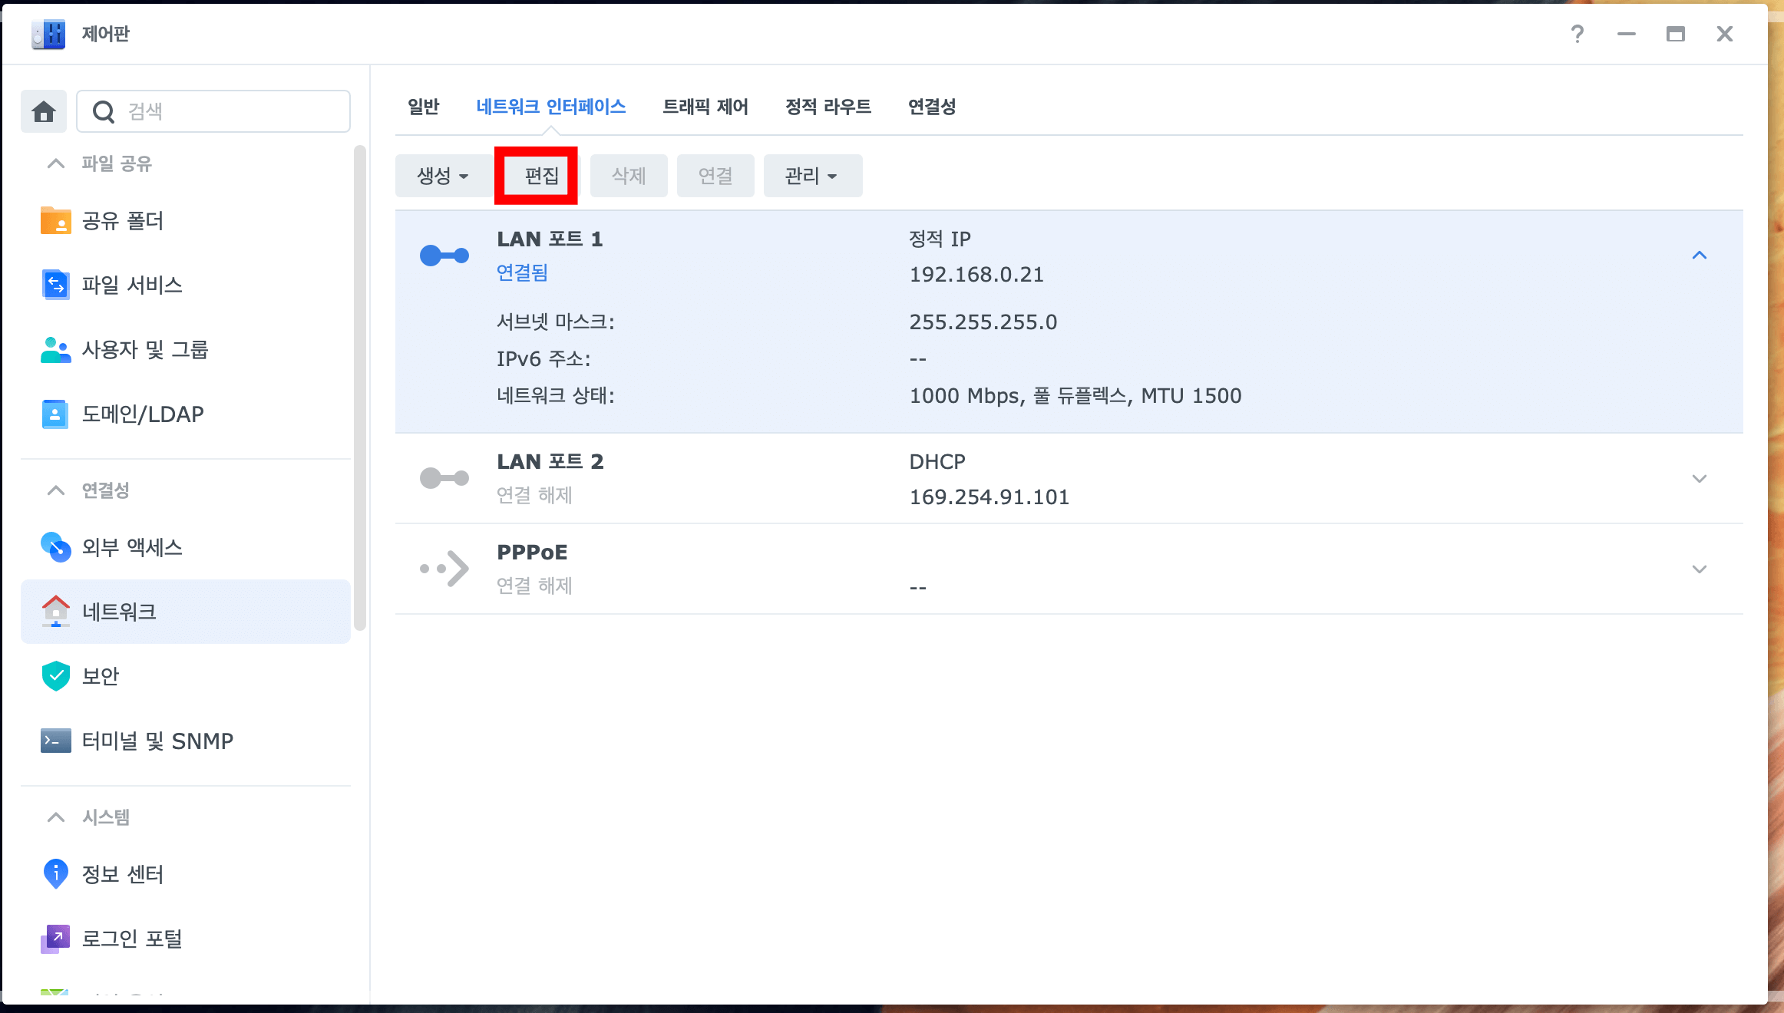Open the Shared Folder (공유 폴더) icon
Image resolution: width=1784 pixels, height=1013 pixels.
55,220
